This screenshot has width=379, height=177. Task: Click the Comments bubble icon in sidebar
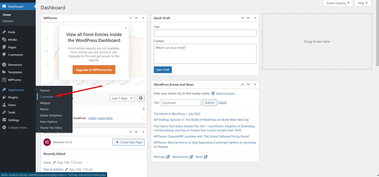(4, 55)
